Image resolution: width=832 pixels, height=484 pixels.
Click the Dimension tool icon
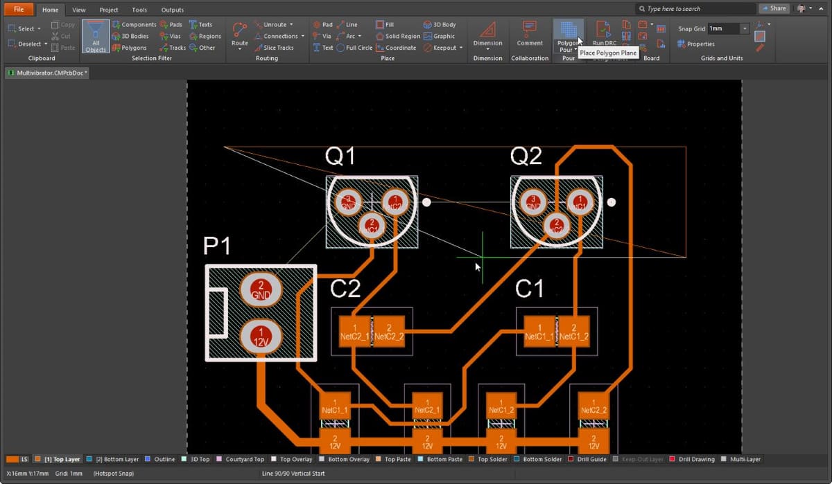point(487,30)
